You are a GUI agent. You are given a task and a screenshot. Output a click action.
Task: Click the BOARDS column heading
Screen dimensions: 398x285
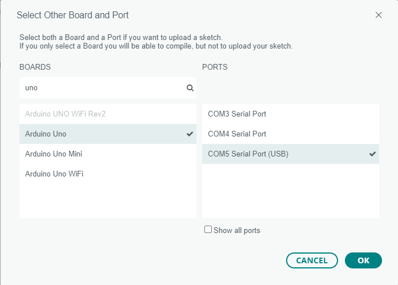point(35,67)
